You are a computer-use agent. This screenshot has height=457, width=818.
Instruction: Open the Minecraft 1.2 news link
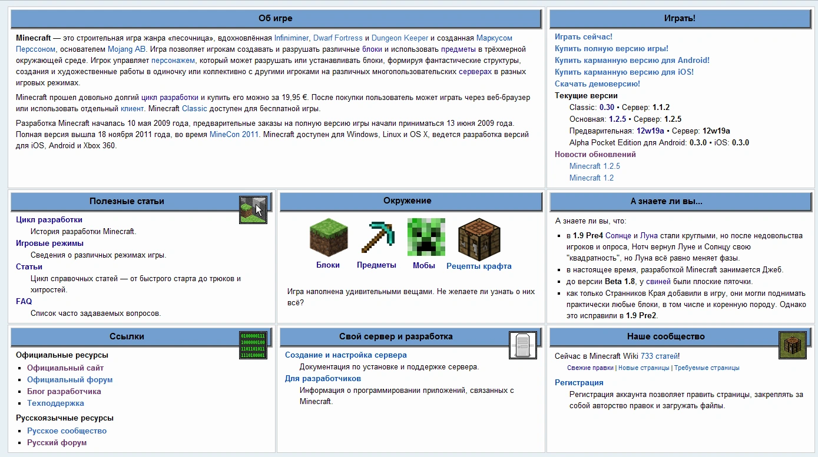(591, 178)
